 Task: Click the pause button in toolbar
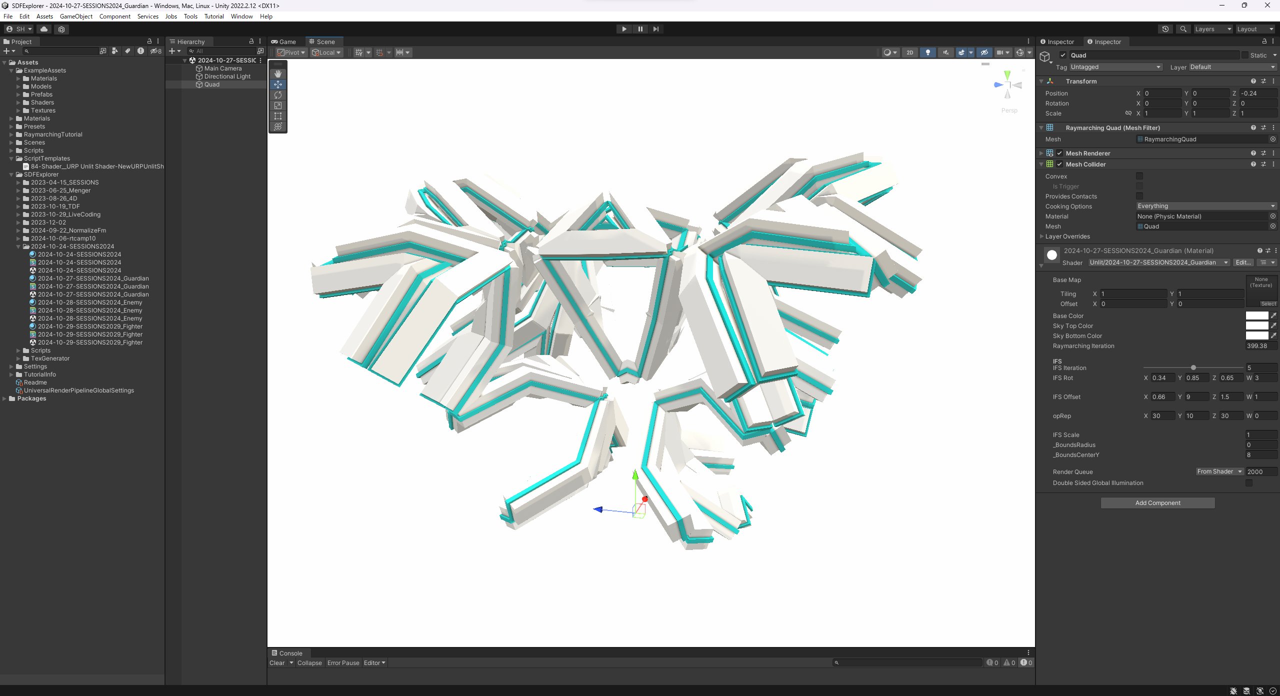[640, 28]
